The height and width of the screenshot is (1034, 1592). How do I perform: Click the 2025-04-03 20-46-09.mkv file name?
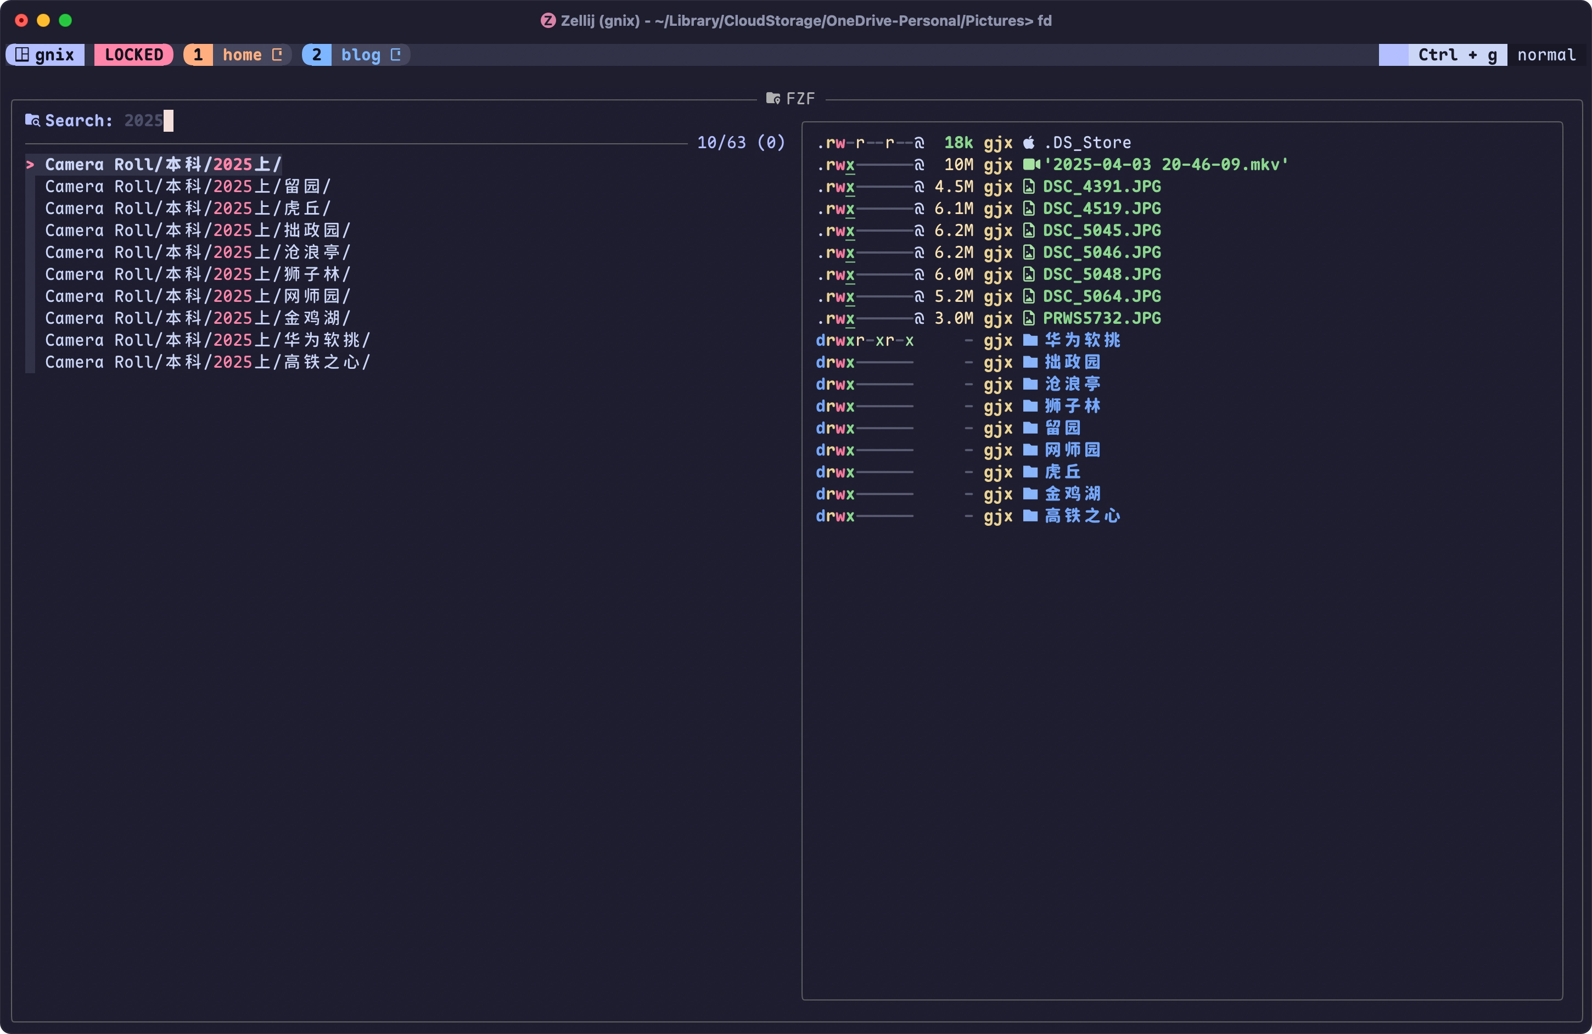point(1166,165)
